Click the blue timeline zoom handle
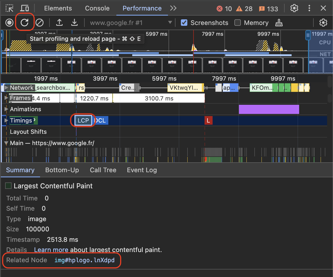Viewport: 333px width, 277px height. point(308,35)
